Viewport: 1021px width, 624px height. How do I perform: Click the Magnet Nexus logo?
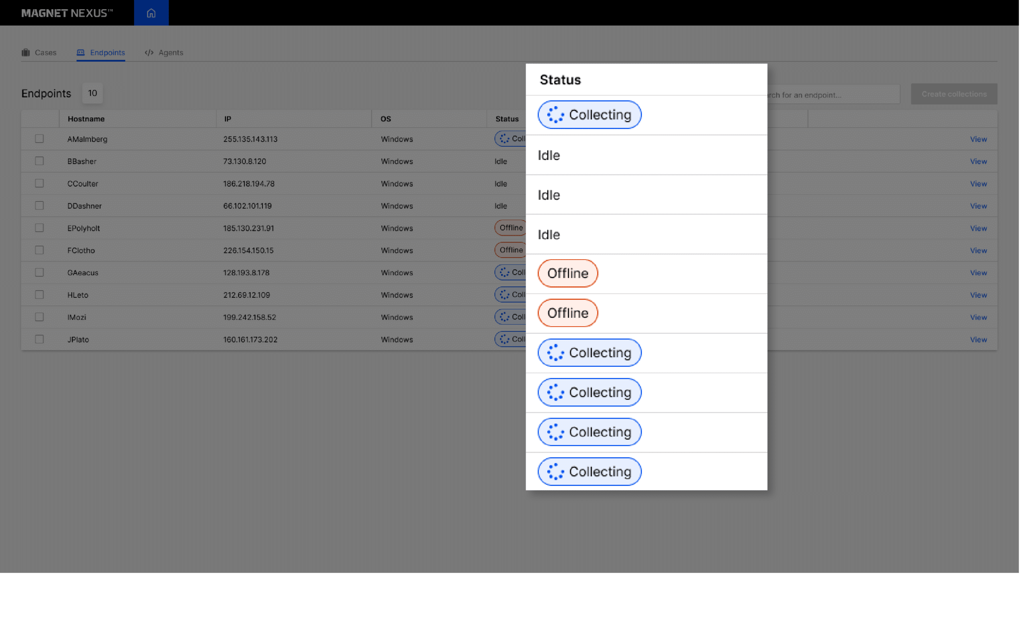67,13
